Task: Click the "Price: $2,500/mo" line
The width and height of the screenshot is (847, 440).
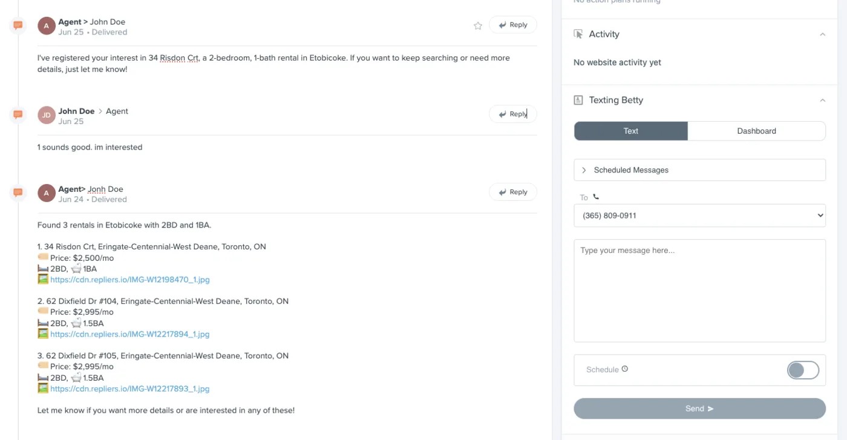Action: (82, 258)
